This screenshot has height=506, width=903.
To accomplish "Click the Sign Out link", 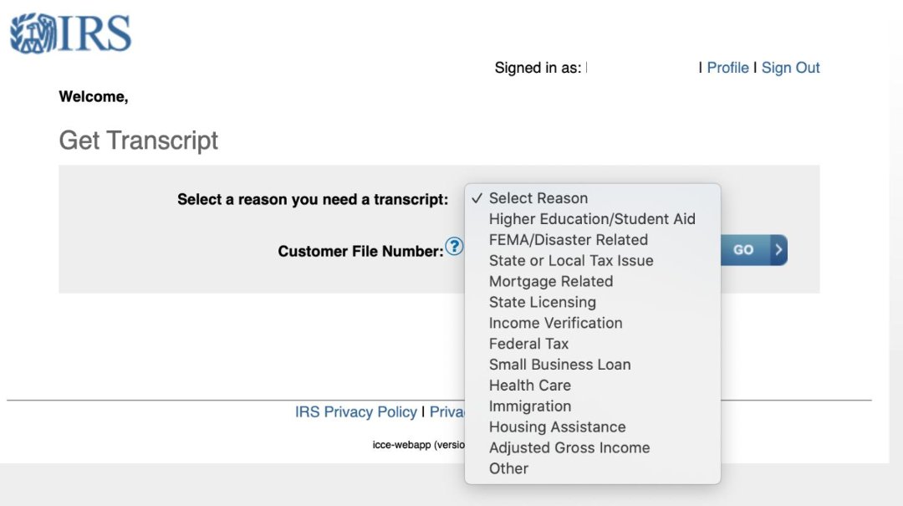I will [790, 68].
